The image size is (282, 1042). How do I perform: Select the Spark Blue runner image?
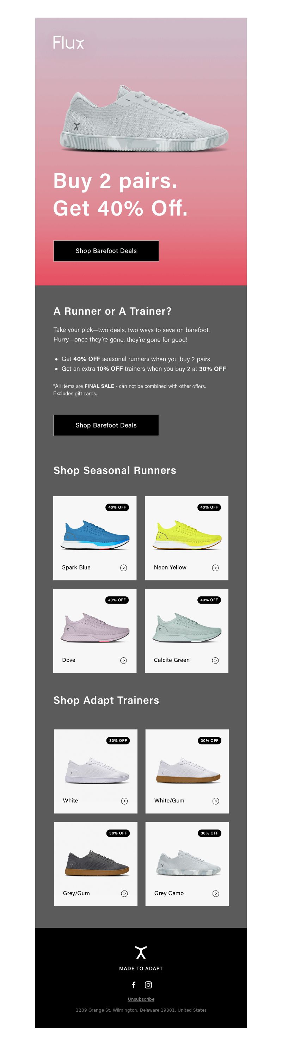pyautogui.click(x=95, y=535)
